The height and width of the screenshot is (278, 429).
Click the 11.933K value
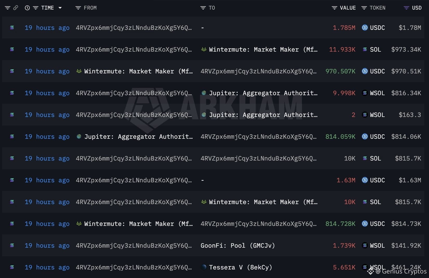point(342,50)
